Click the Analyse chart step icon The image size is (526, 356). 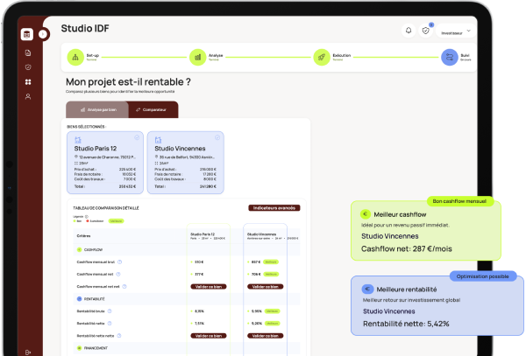click(x=198, y=58)
